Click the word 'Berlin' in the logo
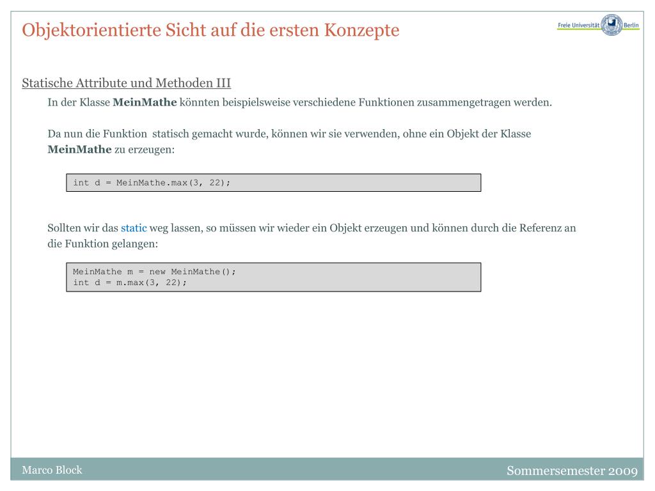 pyautogui.click(x=631, y=25)
